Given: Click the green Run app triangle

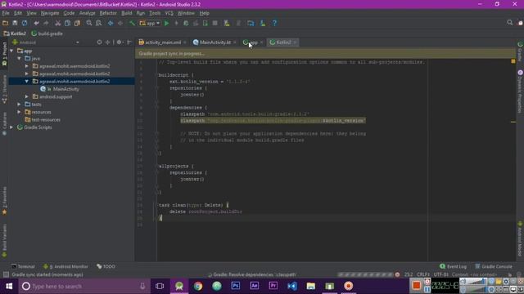Looking at the screenshot, I should tap(167, 23).
